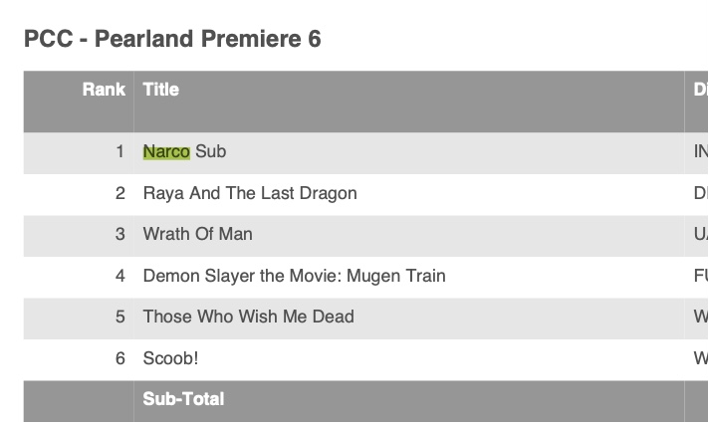708x427 pixels.
Task: Select the highlighted Narco word
Action: coord(166,151)
